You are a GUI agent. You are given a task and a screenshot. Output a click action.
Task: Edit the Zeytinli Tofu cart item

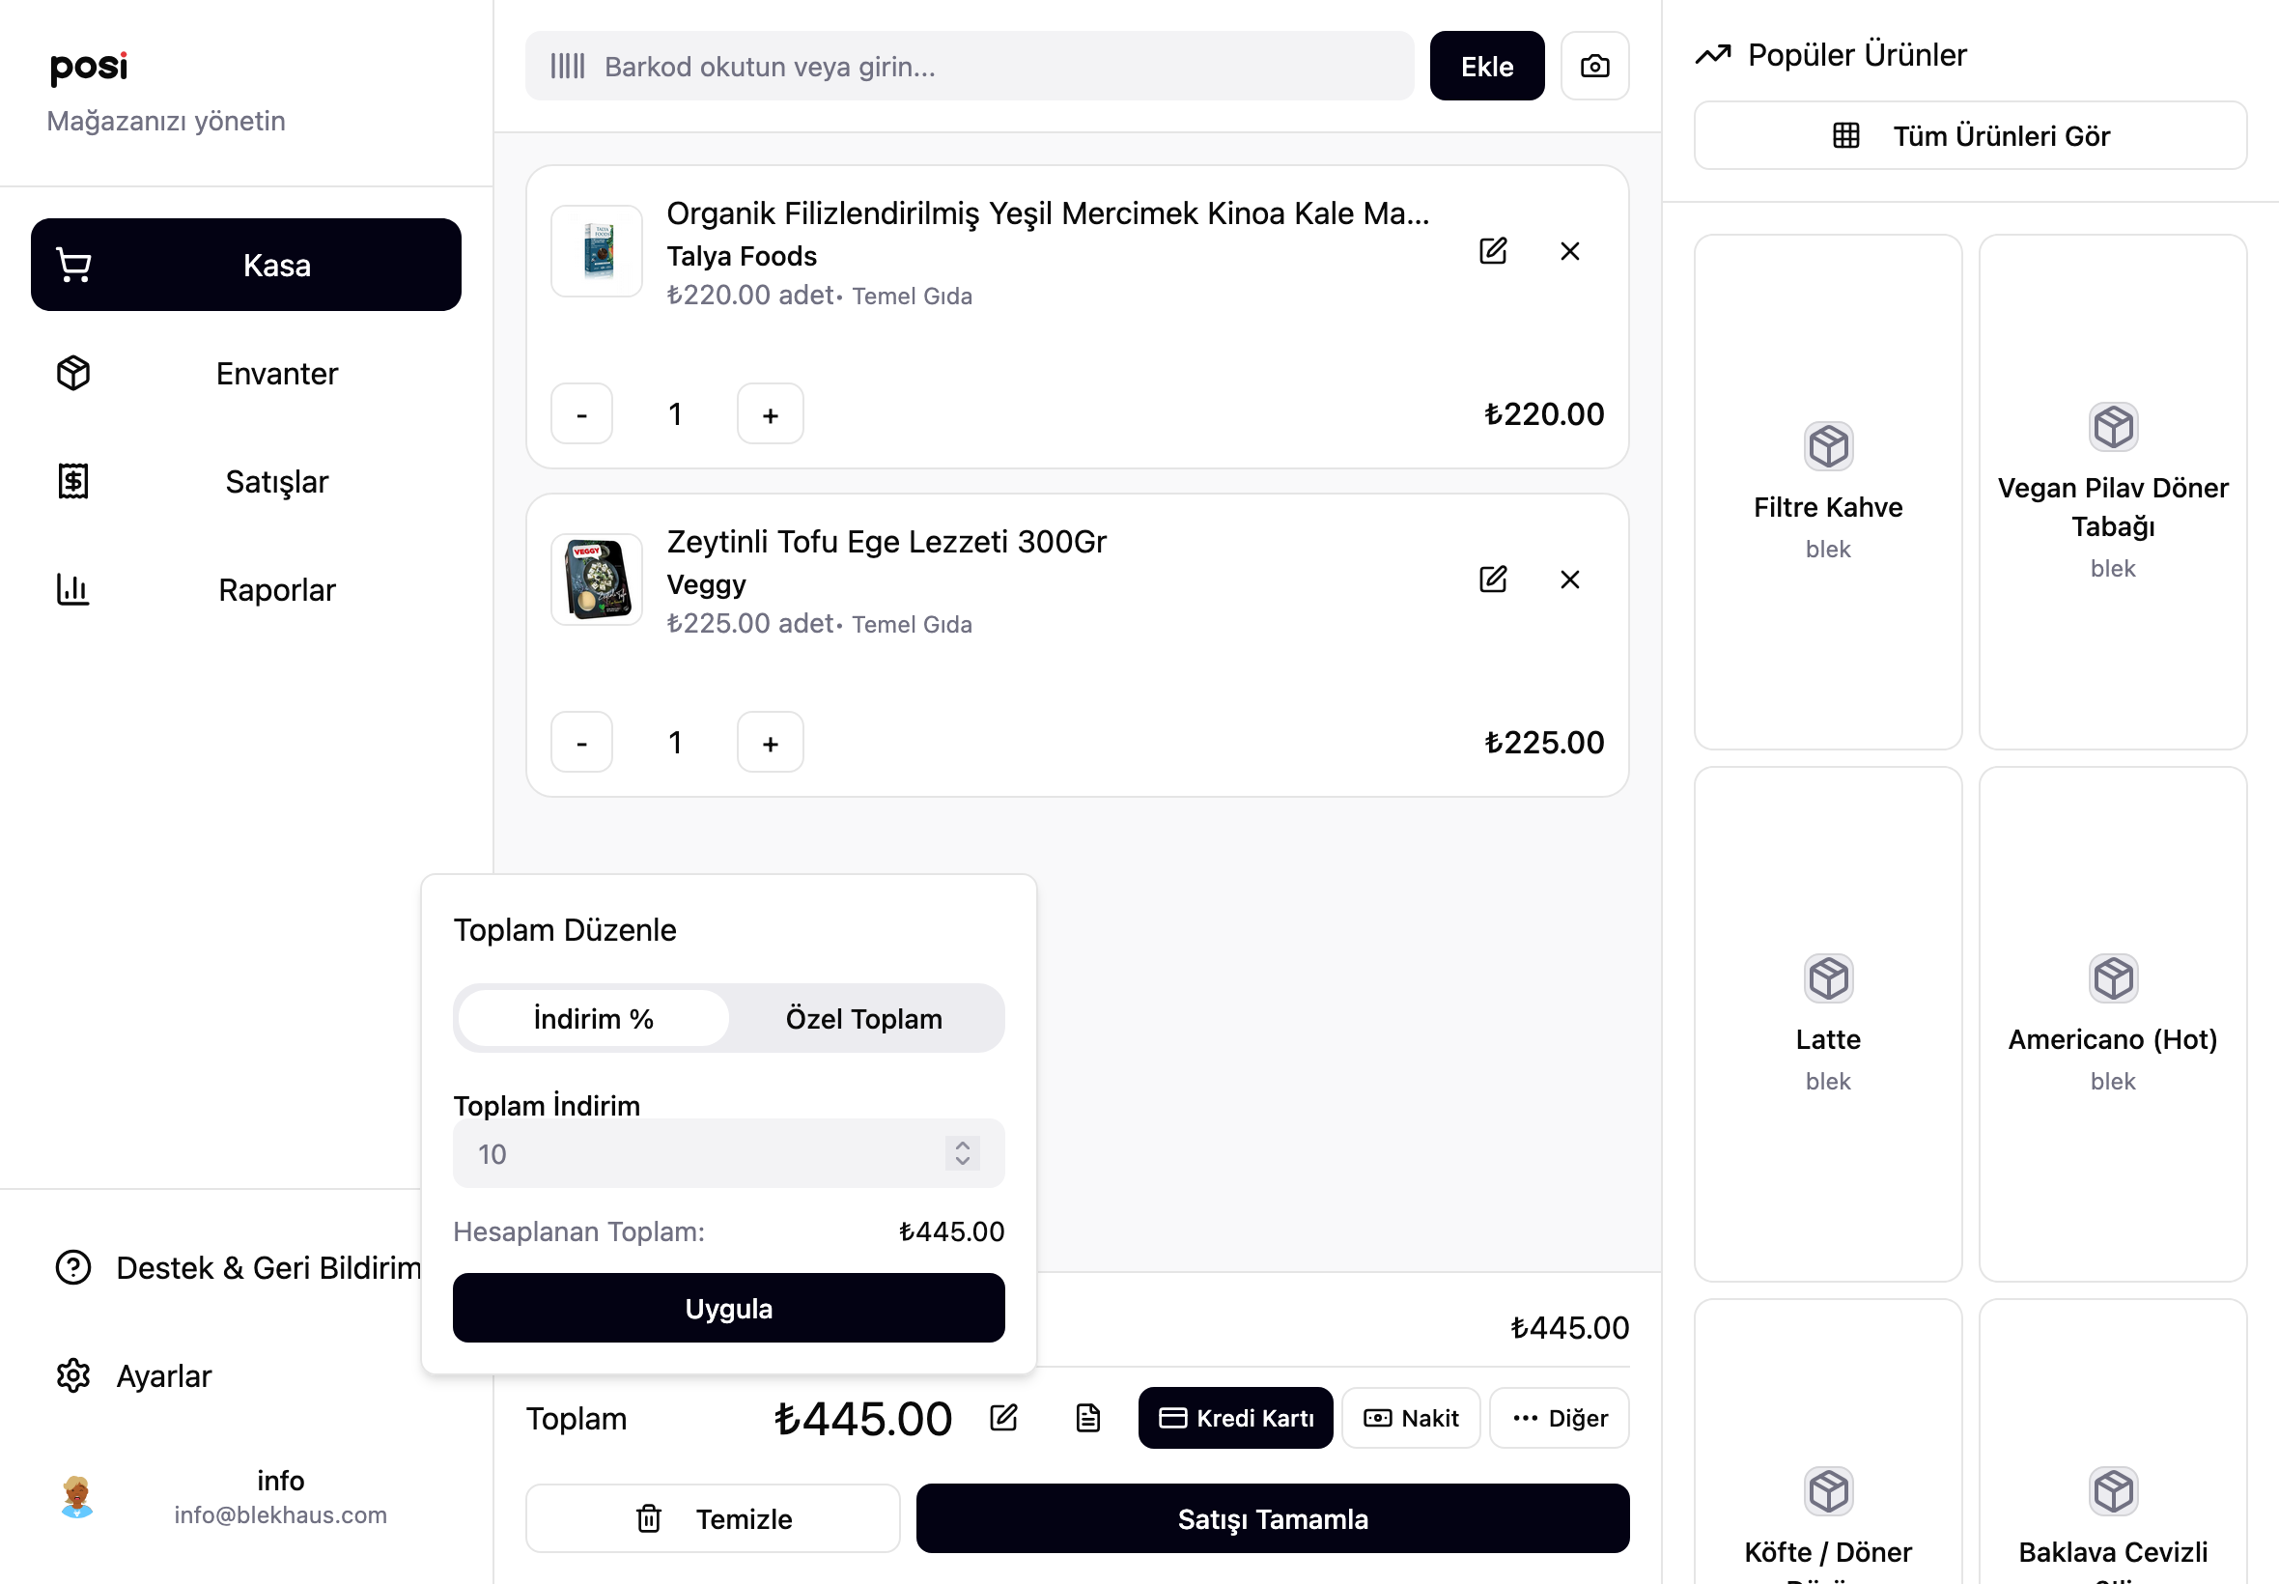(1493, 580)
